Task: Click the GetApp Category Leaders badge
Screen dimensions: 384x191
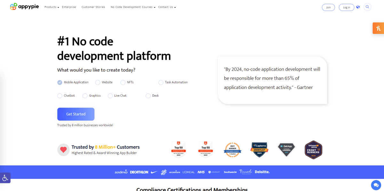Action: [286, 150]
